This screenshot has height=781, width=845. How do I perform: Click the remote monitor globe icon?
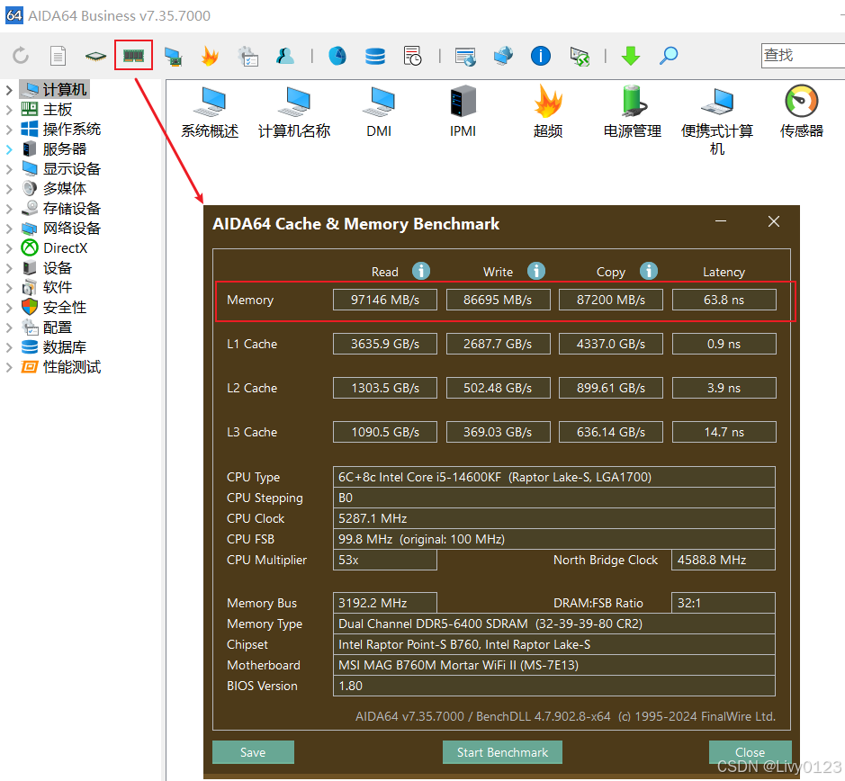465,56
